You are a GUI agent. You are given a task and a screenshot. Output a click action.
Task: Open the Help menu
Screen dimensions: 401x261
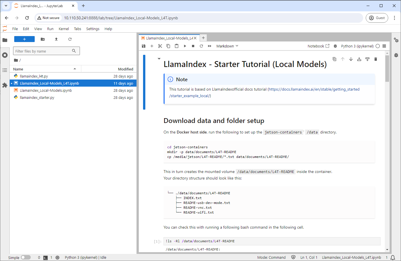click(x=108, y=29)
